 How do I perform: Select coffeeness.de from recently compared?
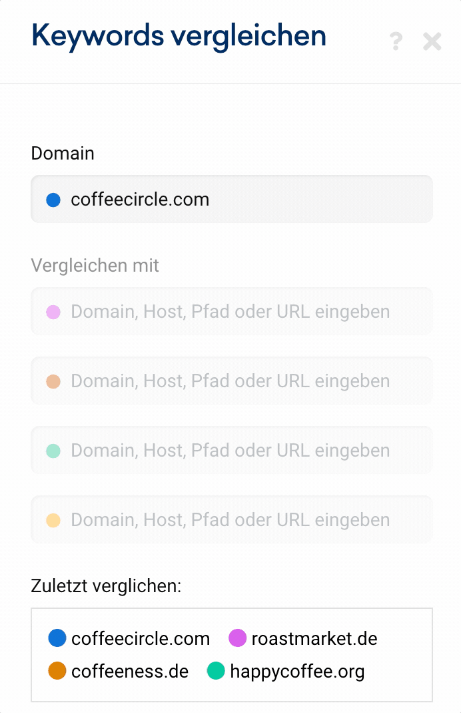tap(130, 671)
